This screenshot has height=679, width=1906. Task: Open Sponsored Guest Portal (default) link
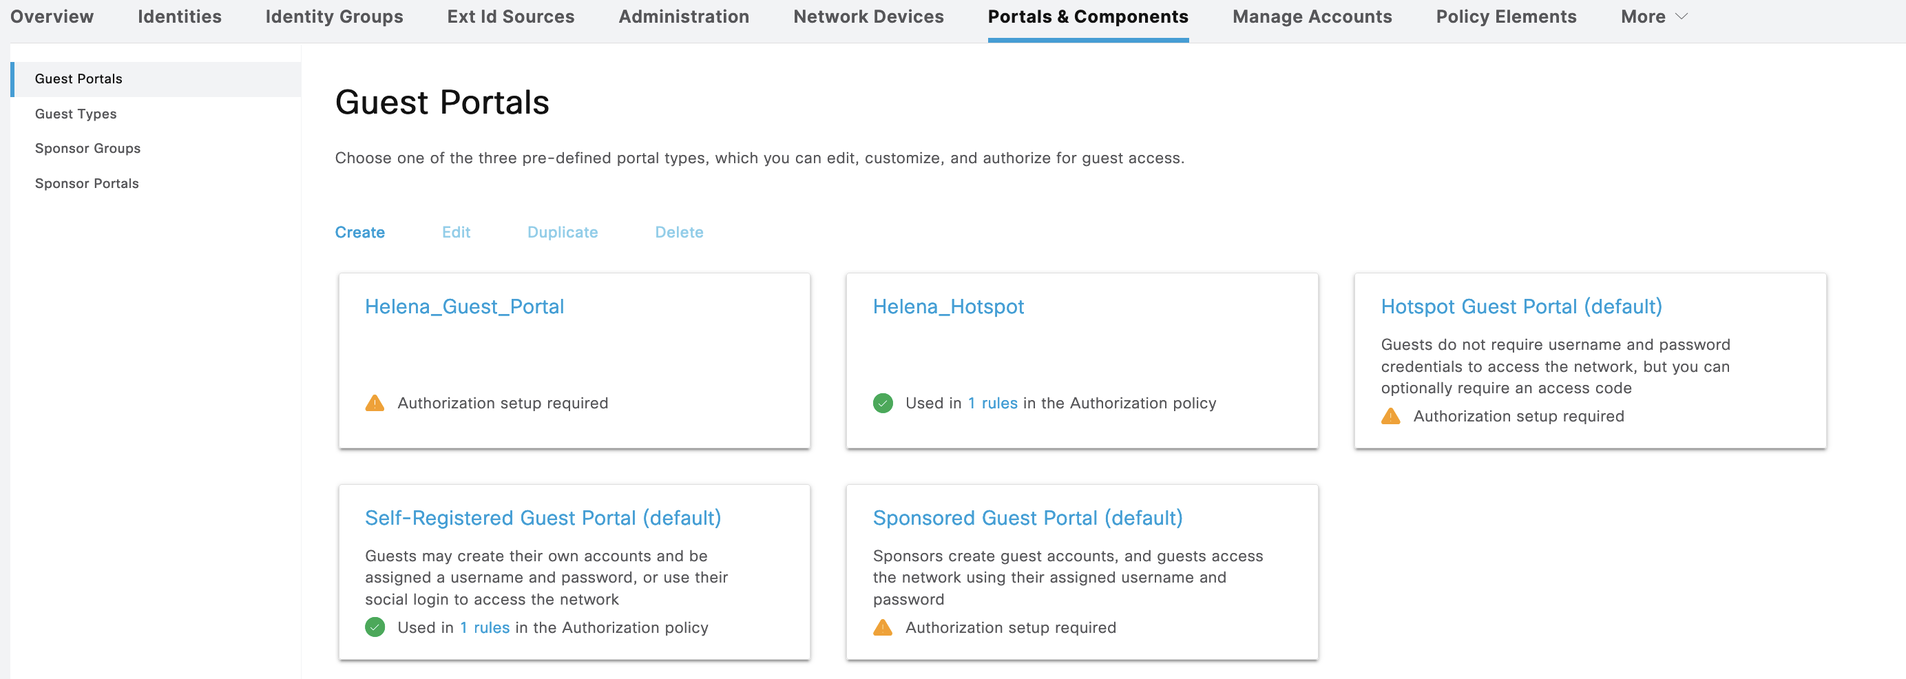[x=1027, y=518]
